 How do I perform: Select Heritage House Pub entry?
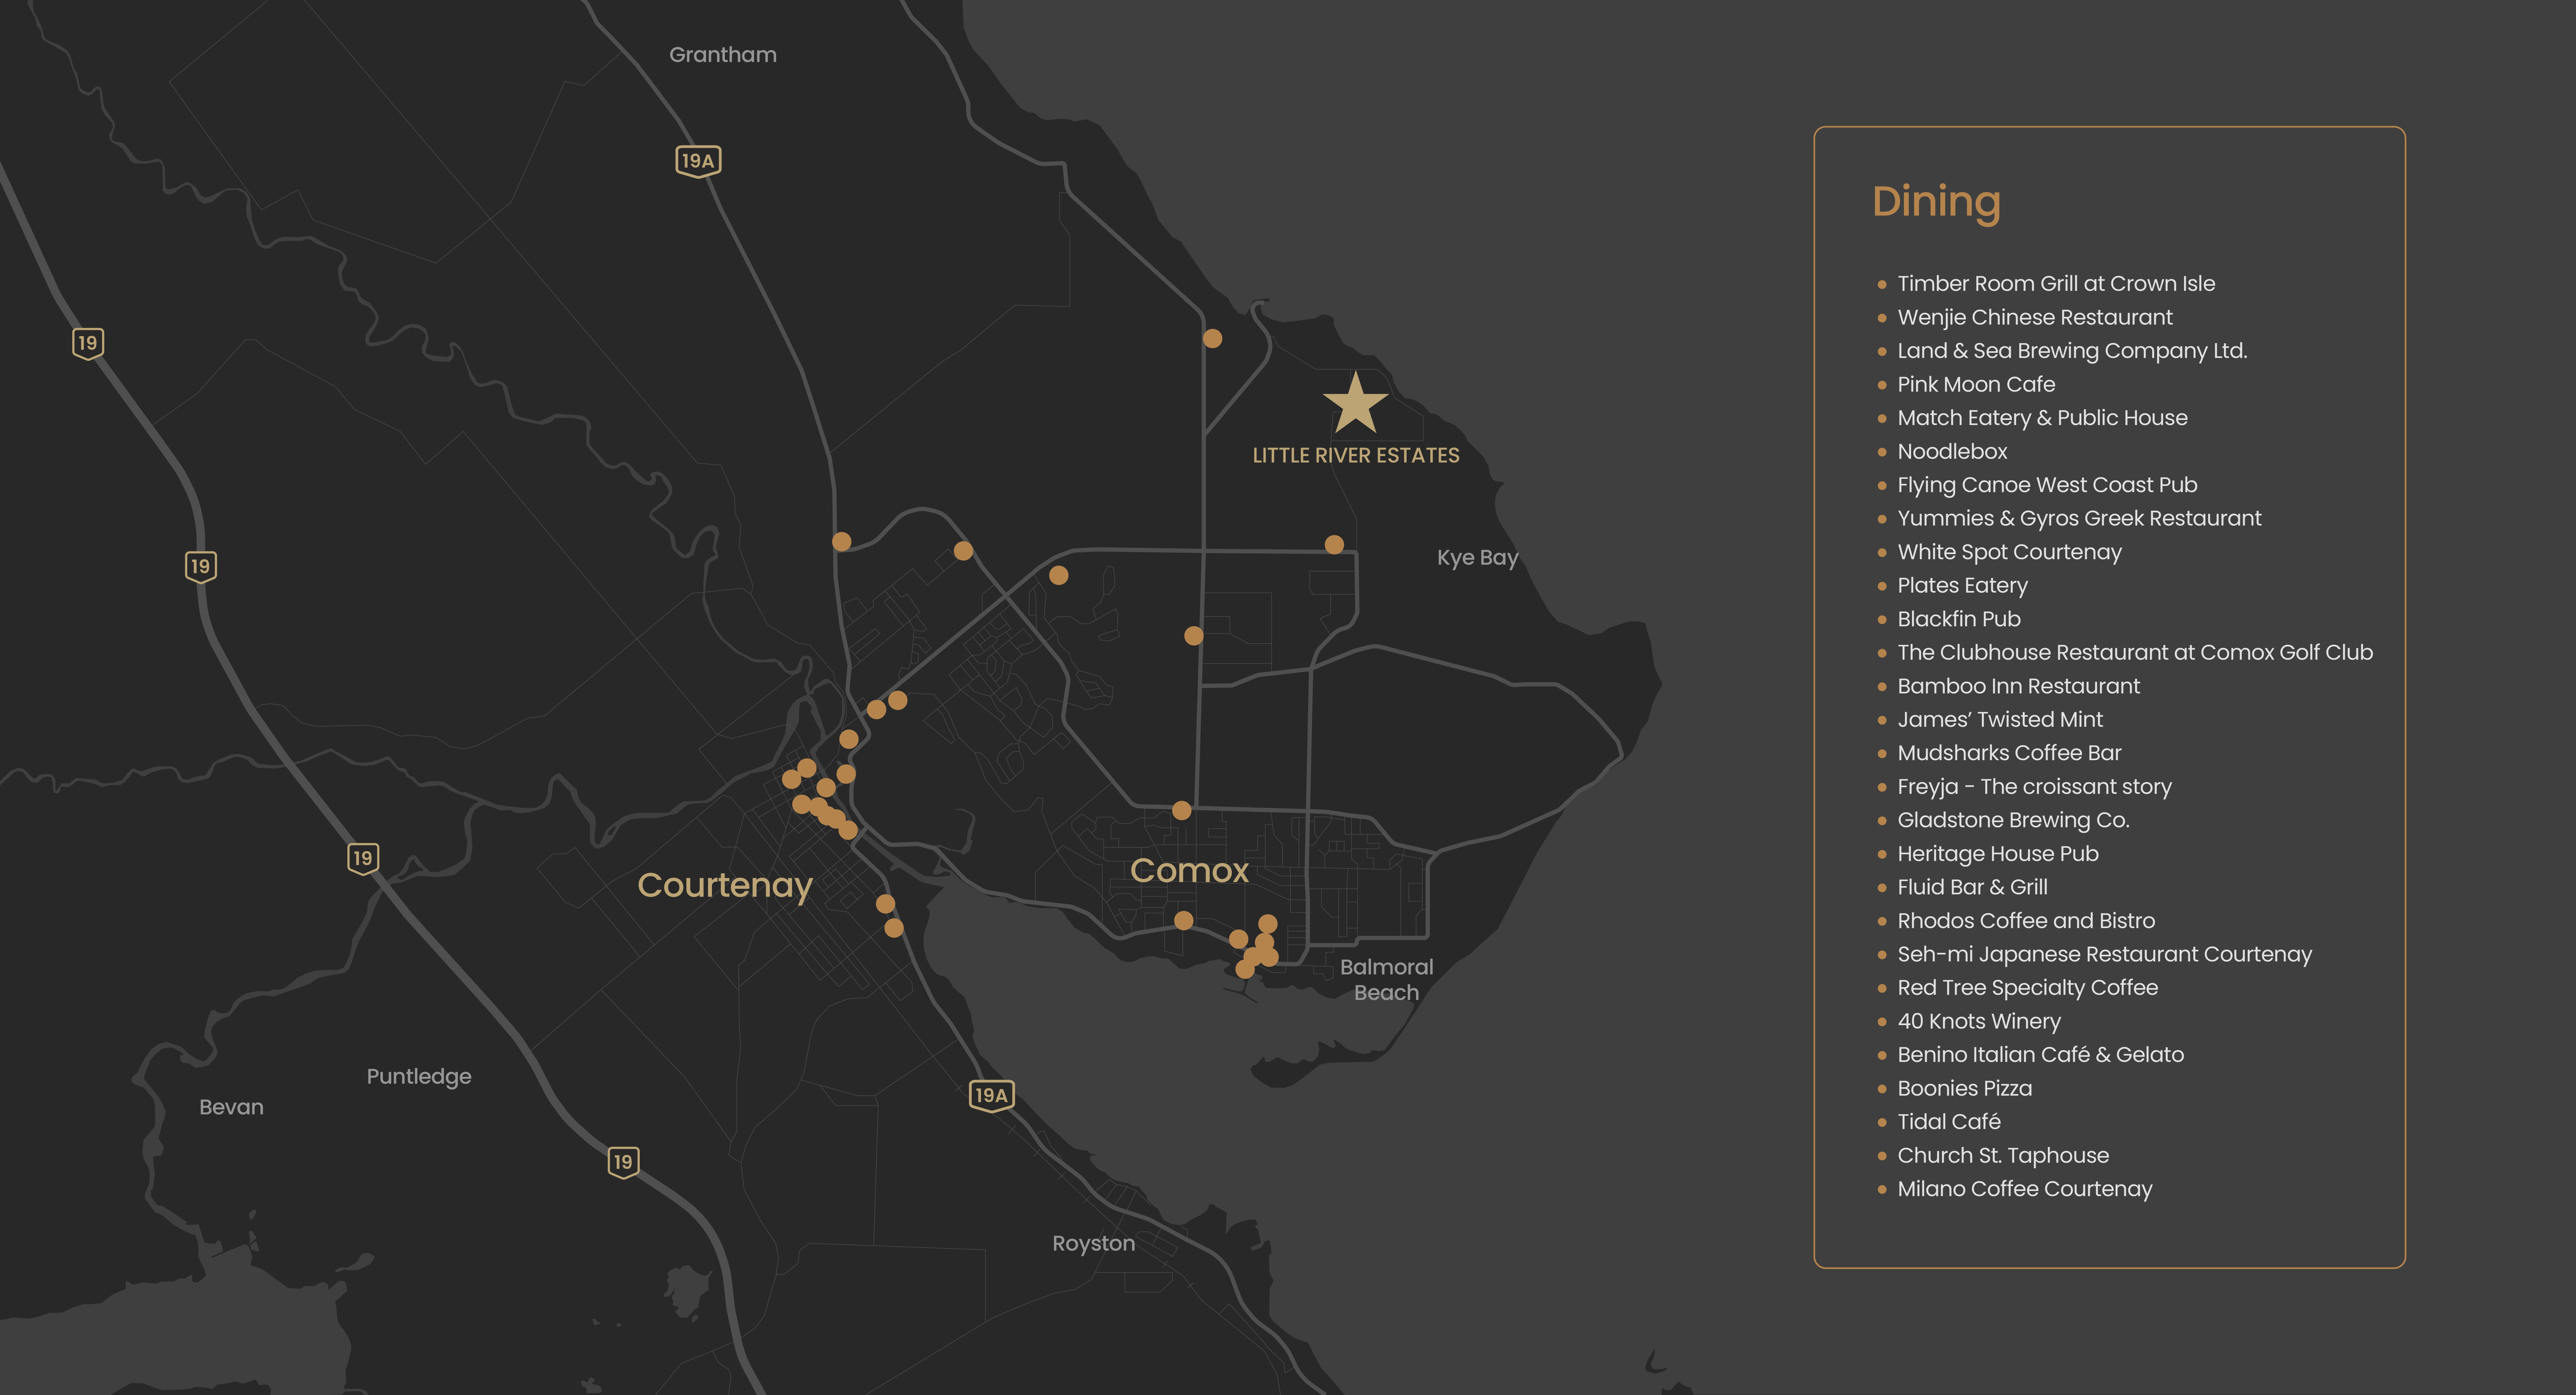[x=1998, y=854]
